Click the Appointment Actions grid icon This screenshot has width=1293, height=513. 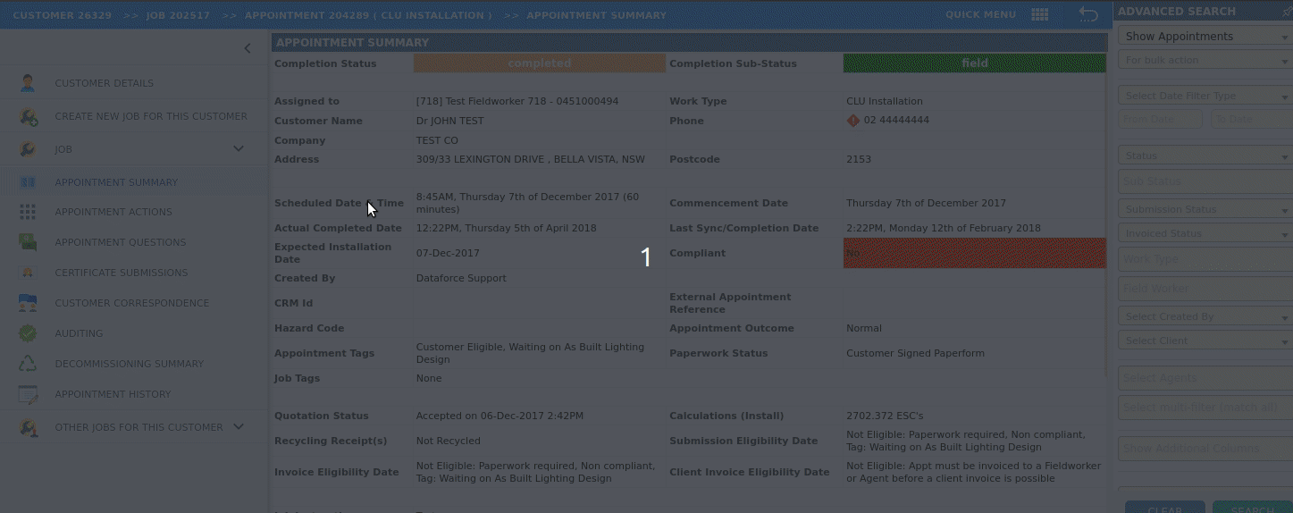[x=28, y=212]
